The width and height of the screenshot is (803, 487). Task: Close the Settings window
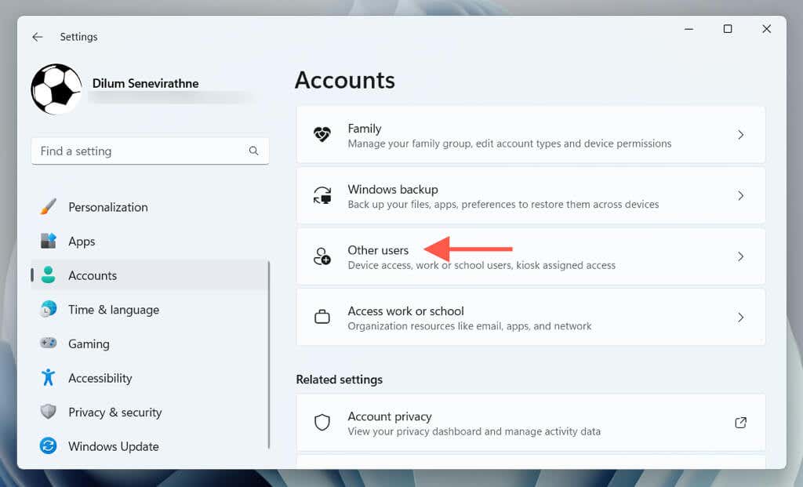[x=766, y=29]
